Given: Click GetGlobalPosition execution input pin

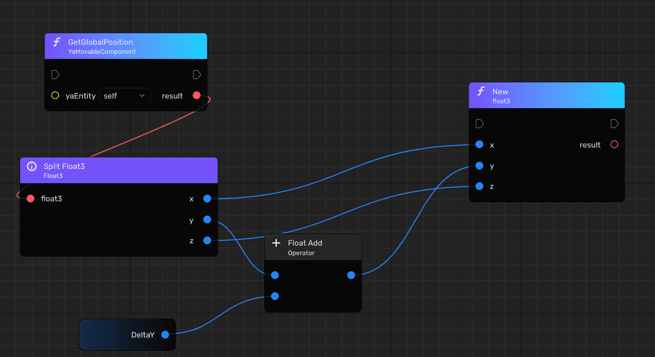Looking at the screenshot, I should (x=55, y=74).
